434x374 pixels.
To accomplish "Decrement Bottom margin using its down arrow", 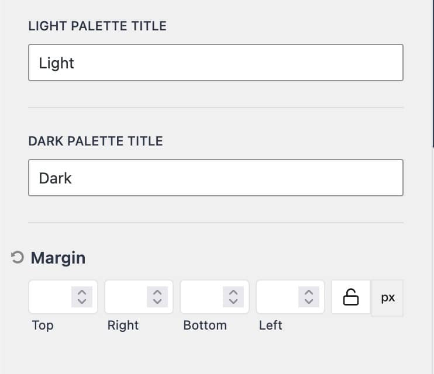I will coord(233,302).
